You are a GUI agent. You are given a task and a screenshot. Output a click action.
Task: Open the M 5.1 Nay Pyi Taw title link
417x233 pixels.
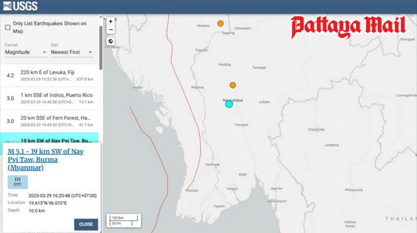point(46,159)
